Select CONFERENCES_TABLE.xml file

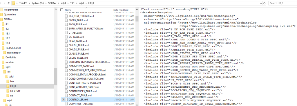coord(83,91)
